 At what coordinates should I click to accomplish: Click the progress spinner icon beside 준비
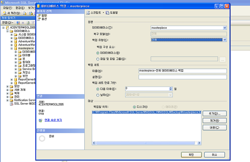tap(42, 138)
